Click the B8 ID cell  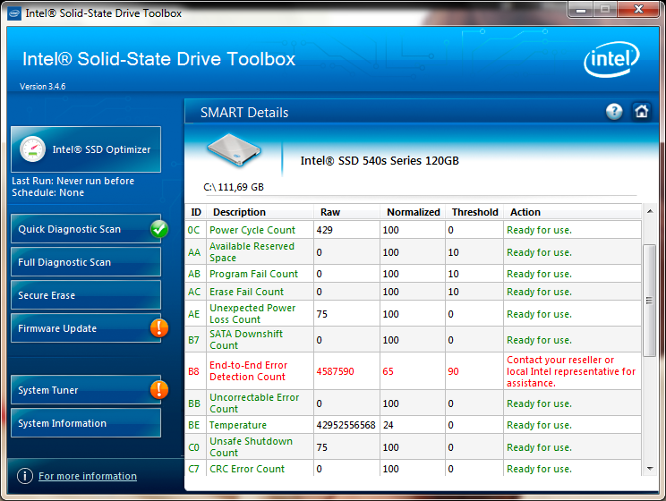click(193, 371)
